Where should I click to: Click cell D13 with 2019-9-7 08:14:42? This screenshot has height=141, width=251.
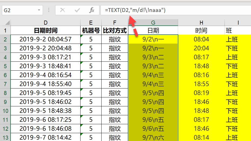click(x=45, y=137)
